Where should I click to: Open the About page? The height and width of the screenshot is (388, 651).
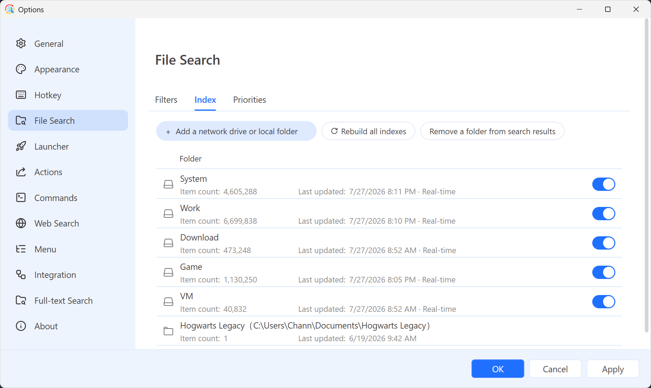[68, 326]
